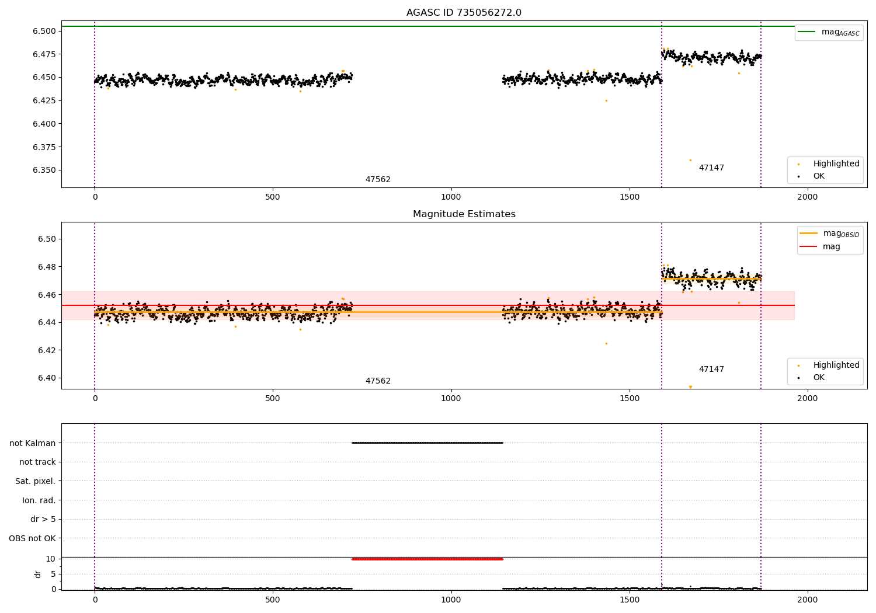The height and width of the screenshot is (613, 876).
Task: Click the black 'not Kalman' marker row
Action: click(x=427, y=443)
